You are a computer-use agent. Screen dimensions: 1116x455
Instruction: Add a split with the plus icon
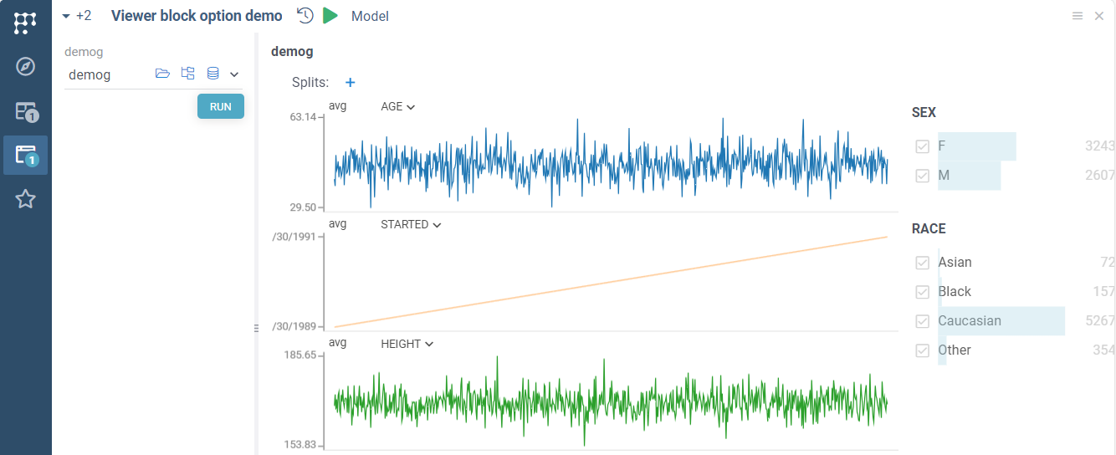(x=351, y=83)
